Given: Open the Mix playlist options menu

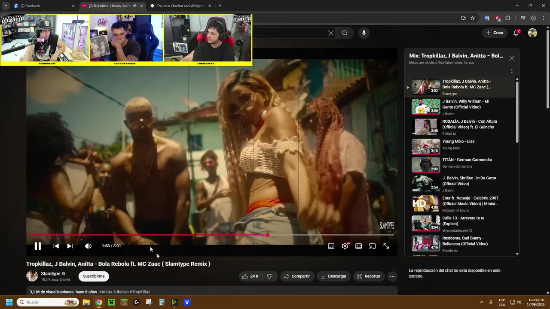Looking at the screenshot, I should click(512, 71).
